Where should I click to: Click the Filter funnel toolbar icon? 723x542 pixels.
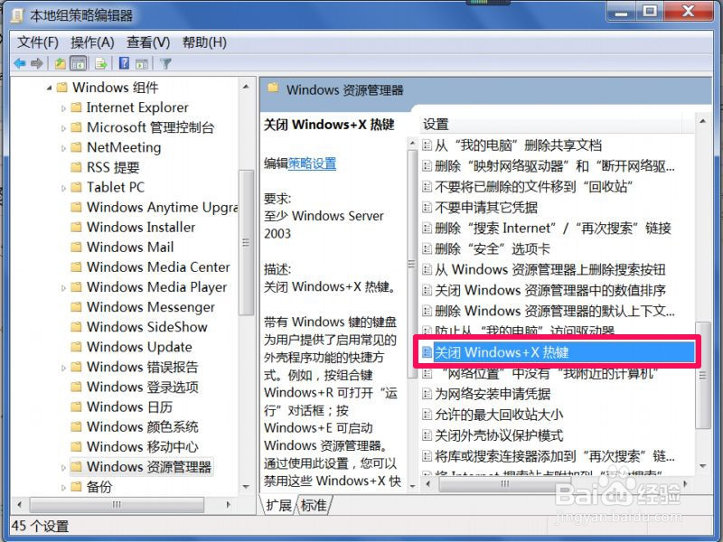[165, 63]
